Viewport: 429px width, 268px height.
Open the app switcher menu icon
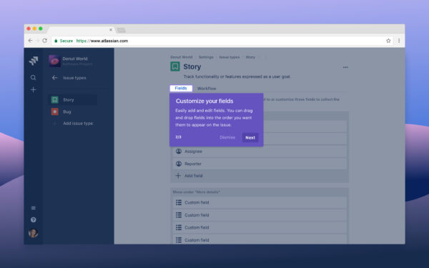34,208
